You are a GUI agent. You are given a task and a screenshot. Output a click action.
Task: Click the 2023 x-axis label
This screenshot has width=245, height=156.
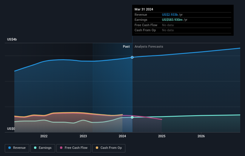pos(83,136)
